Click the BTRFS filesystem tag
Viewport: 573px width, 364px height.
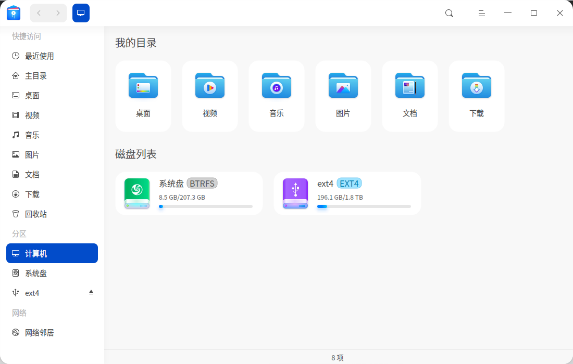pyautogui.click(x=202, y=183)
